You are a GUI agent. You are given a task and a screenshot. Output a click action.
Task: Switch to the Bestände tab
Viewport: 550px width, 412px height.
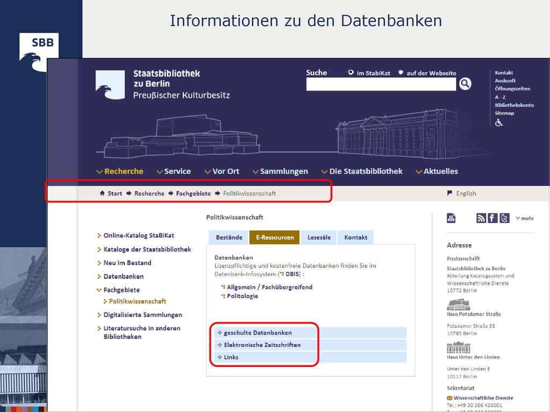point(229,238)
